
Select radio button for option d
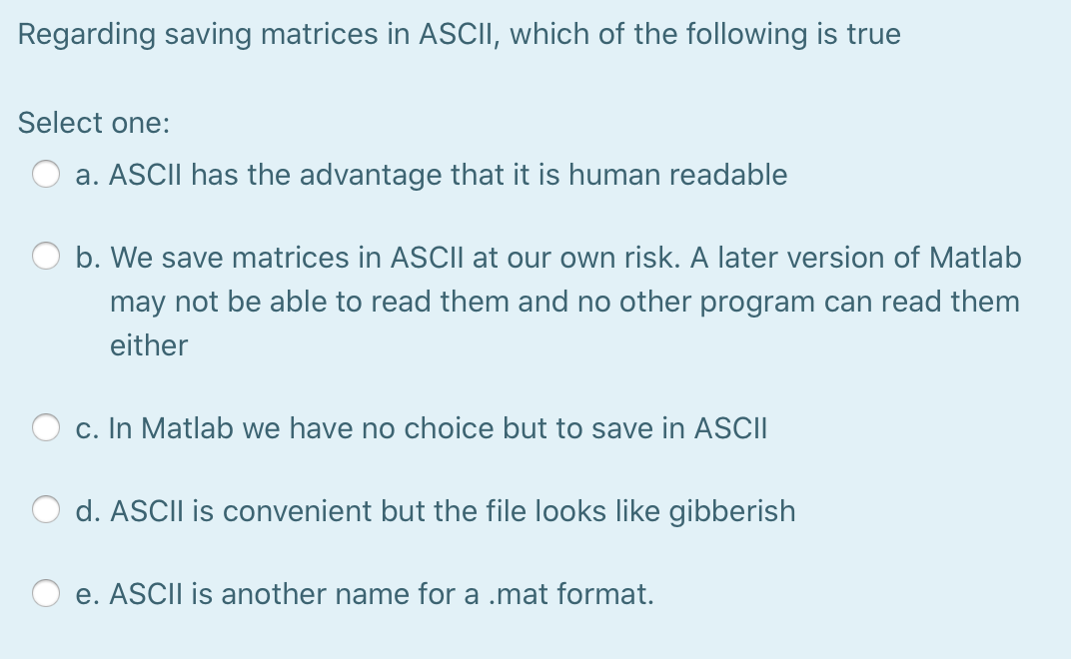click(44, 511)
